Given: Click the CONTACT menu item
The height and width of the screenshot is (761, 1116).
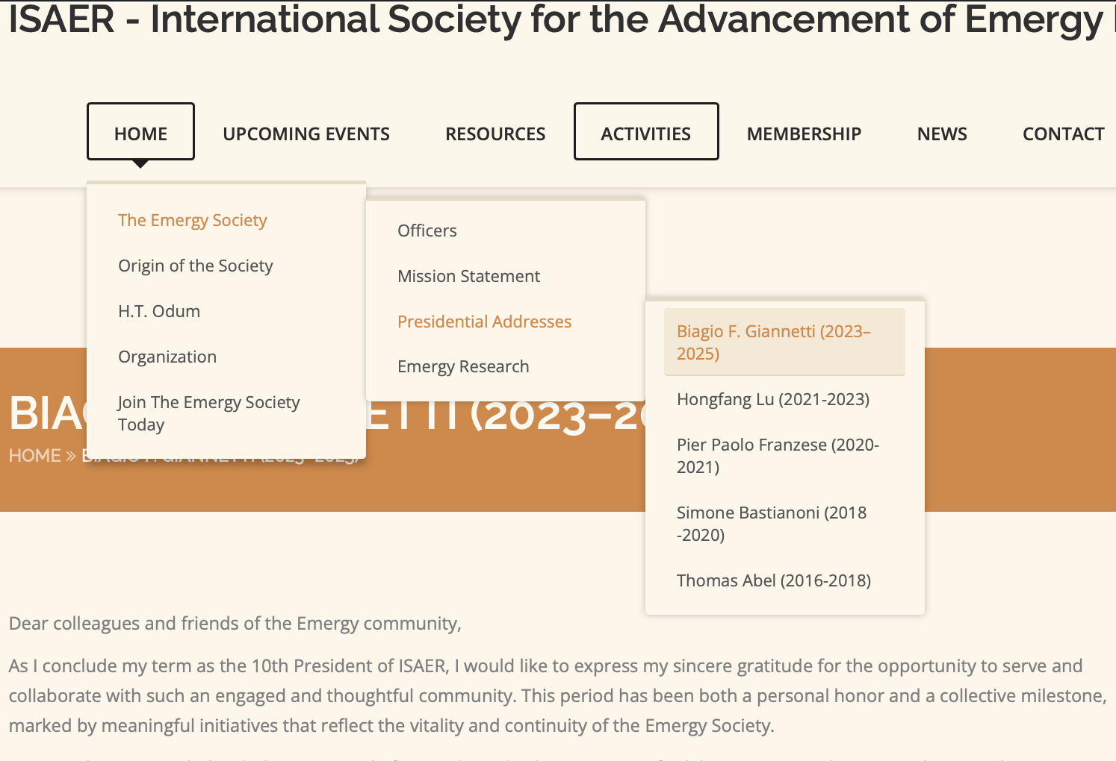Looking at the screenshot, I should 1063,134.
